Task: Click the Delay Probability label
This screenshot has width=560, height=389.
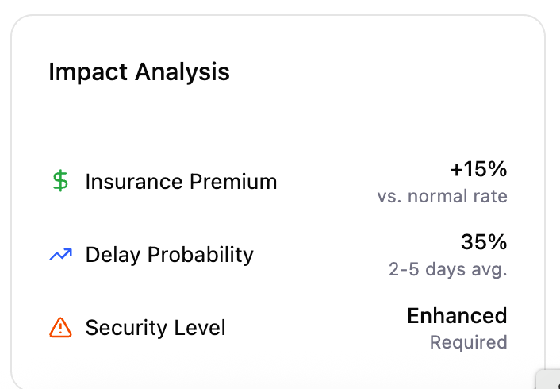Action: [x=169, y=255]
